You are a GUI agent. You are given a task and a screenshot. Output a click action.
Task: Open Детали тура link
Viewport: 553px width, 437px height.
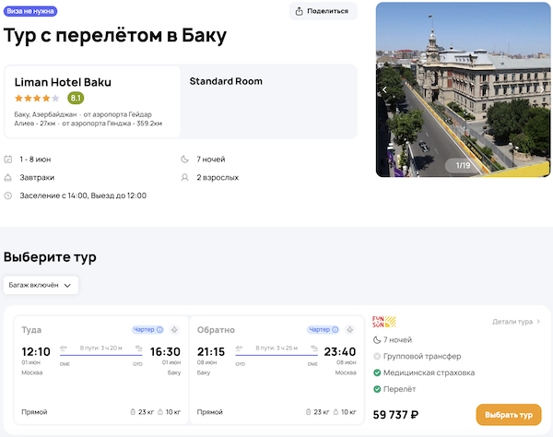point(516,322)
